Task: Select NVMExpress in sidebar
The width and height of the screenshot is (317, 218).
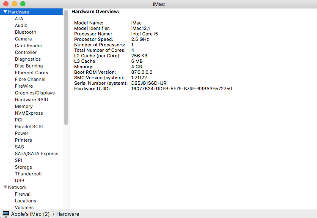Action: point(29,113)
